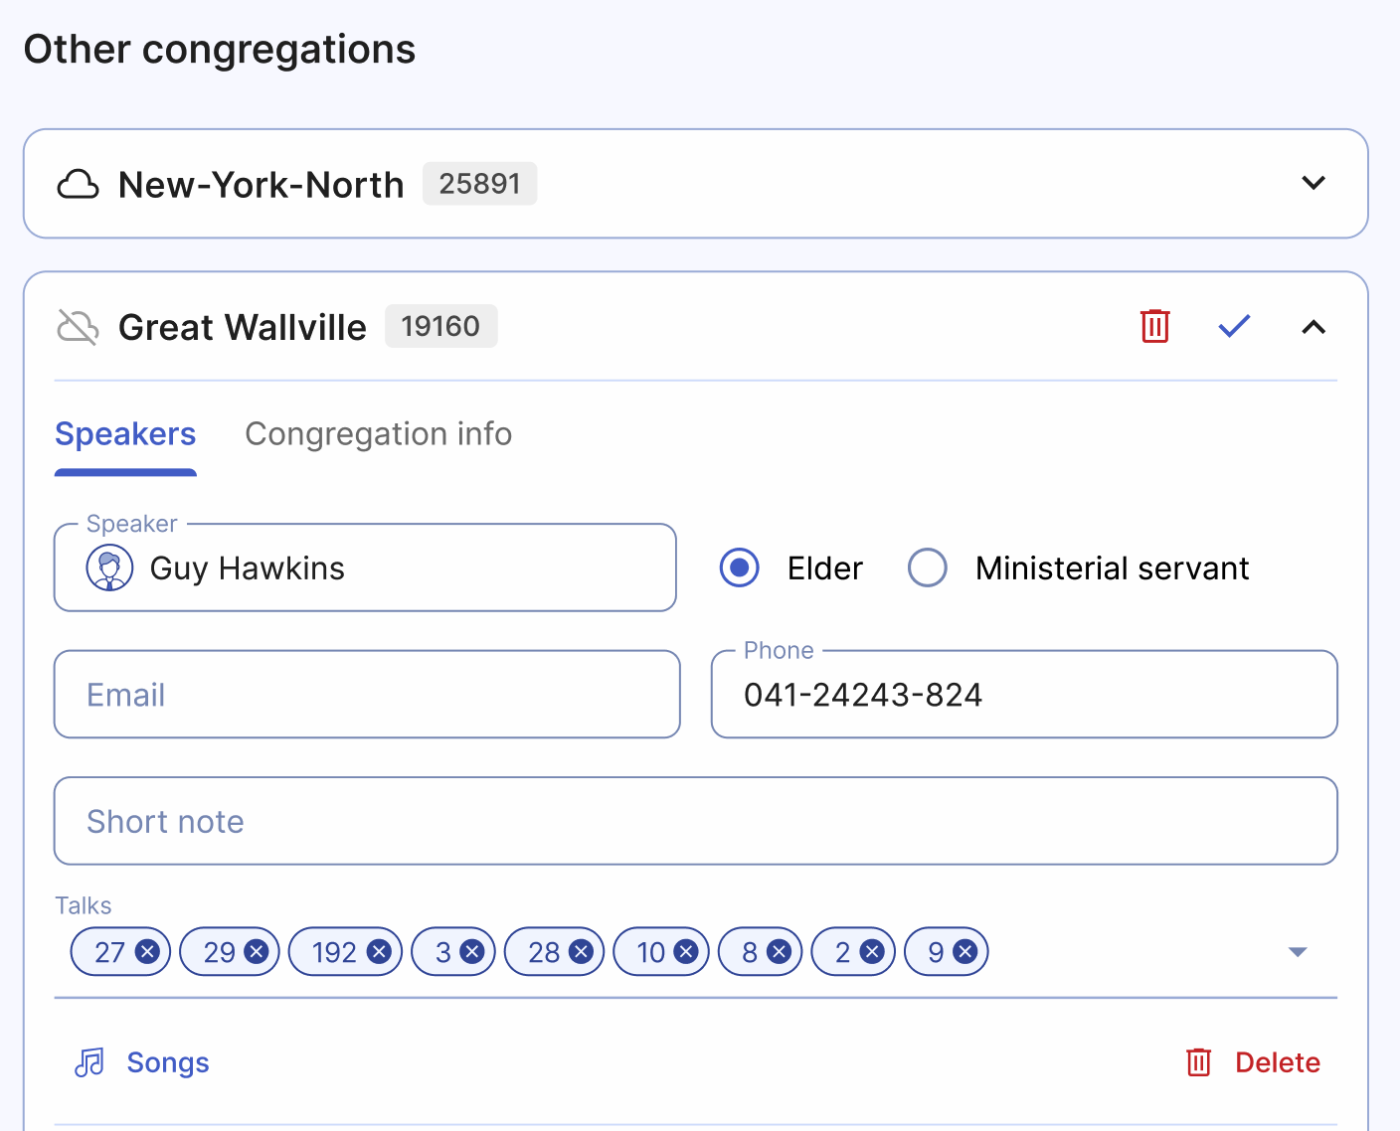Image resolution: width=1400 pixels, height=1131 pixels.
Task: Click the Email input field
Action: [x=366, y=694]
